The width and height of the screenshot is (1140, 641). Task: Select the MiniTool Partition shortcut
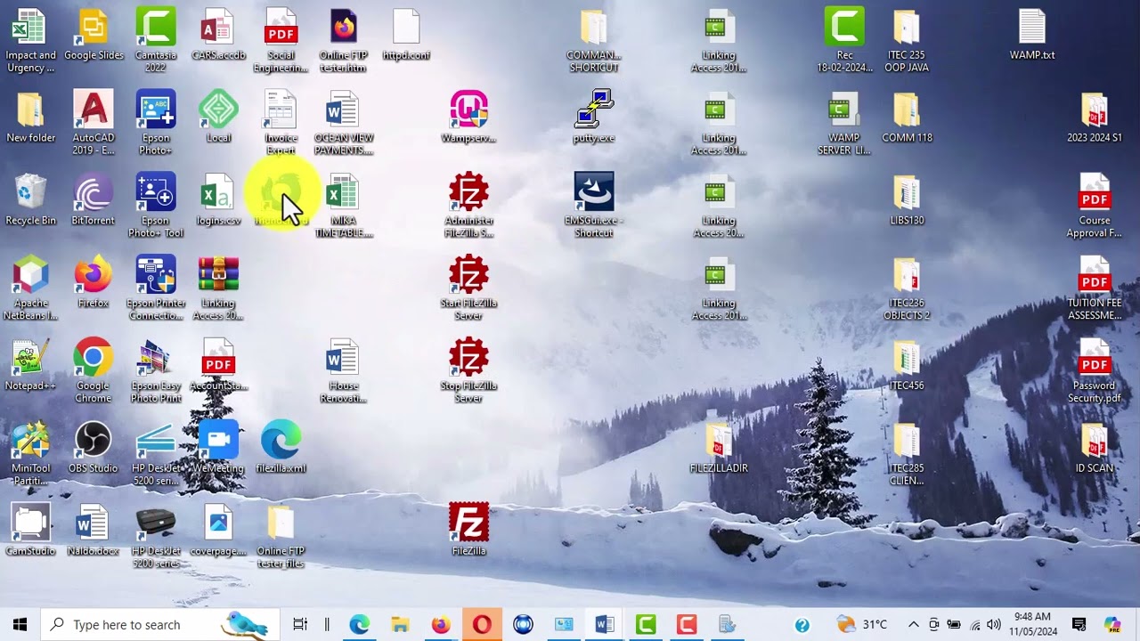click(x=30, y=455)
